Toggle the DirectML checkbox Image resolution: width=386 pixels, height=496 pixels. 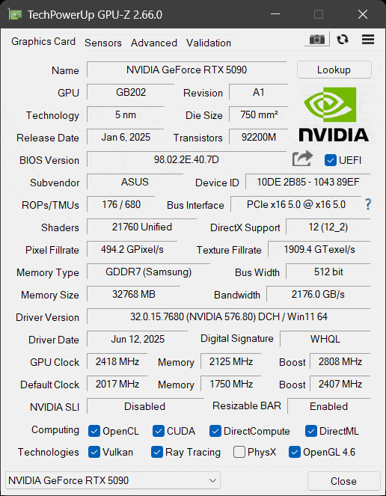pyautogui.click(x=311, y=431)
